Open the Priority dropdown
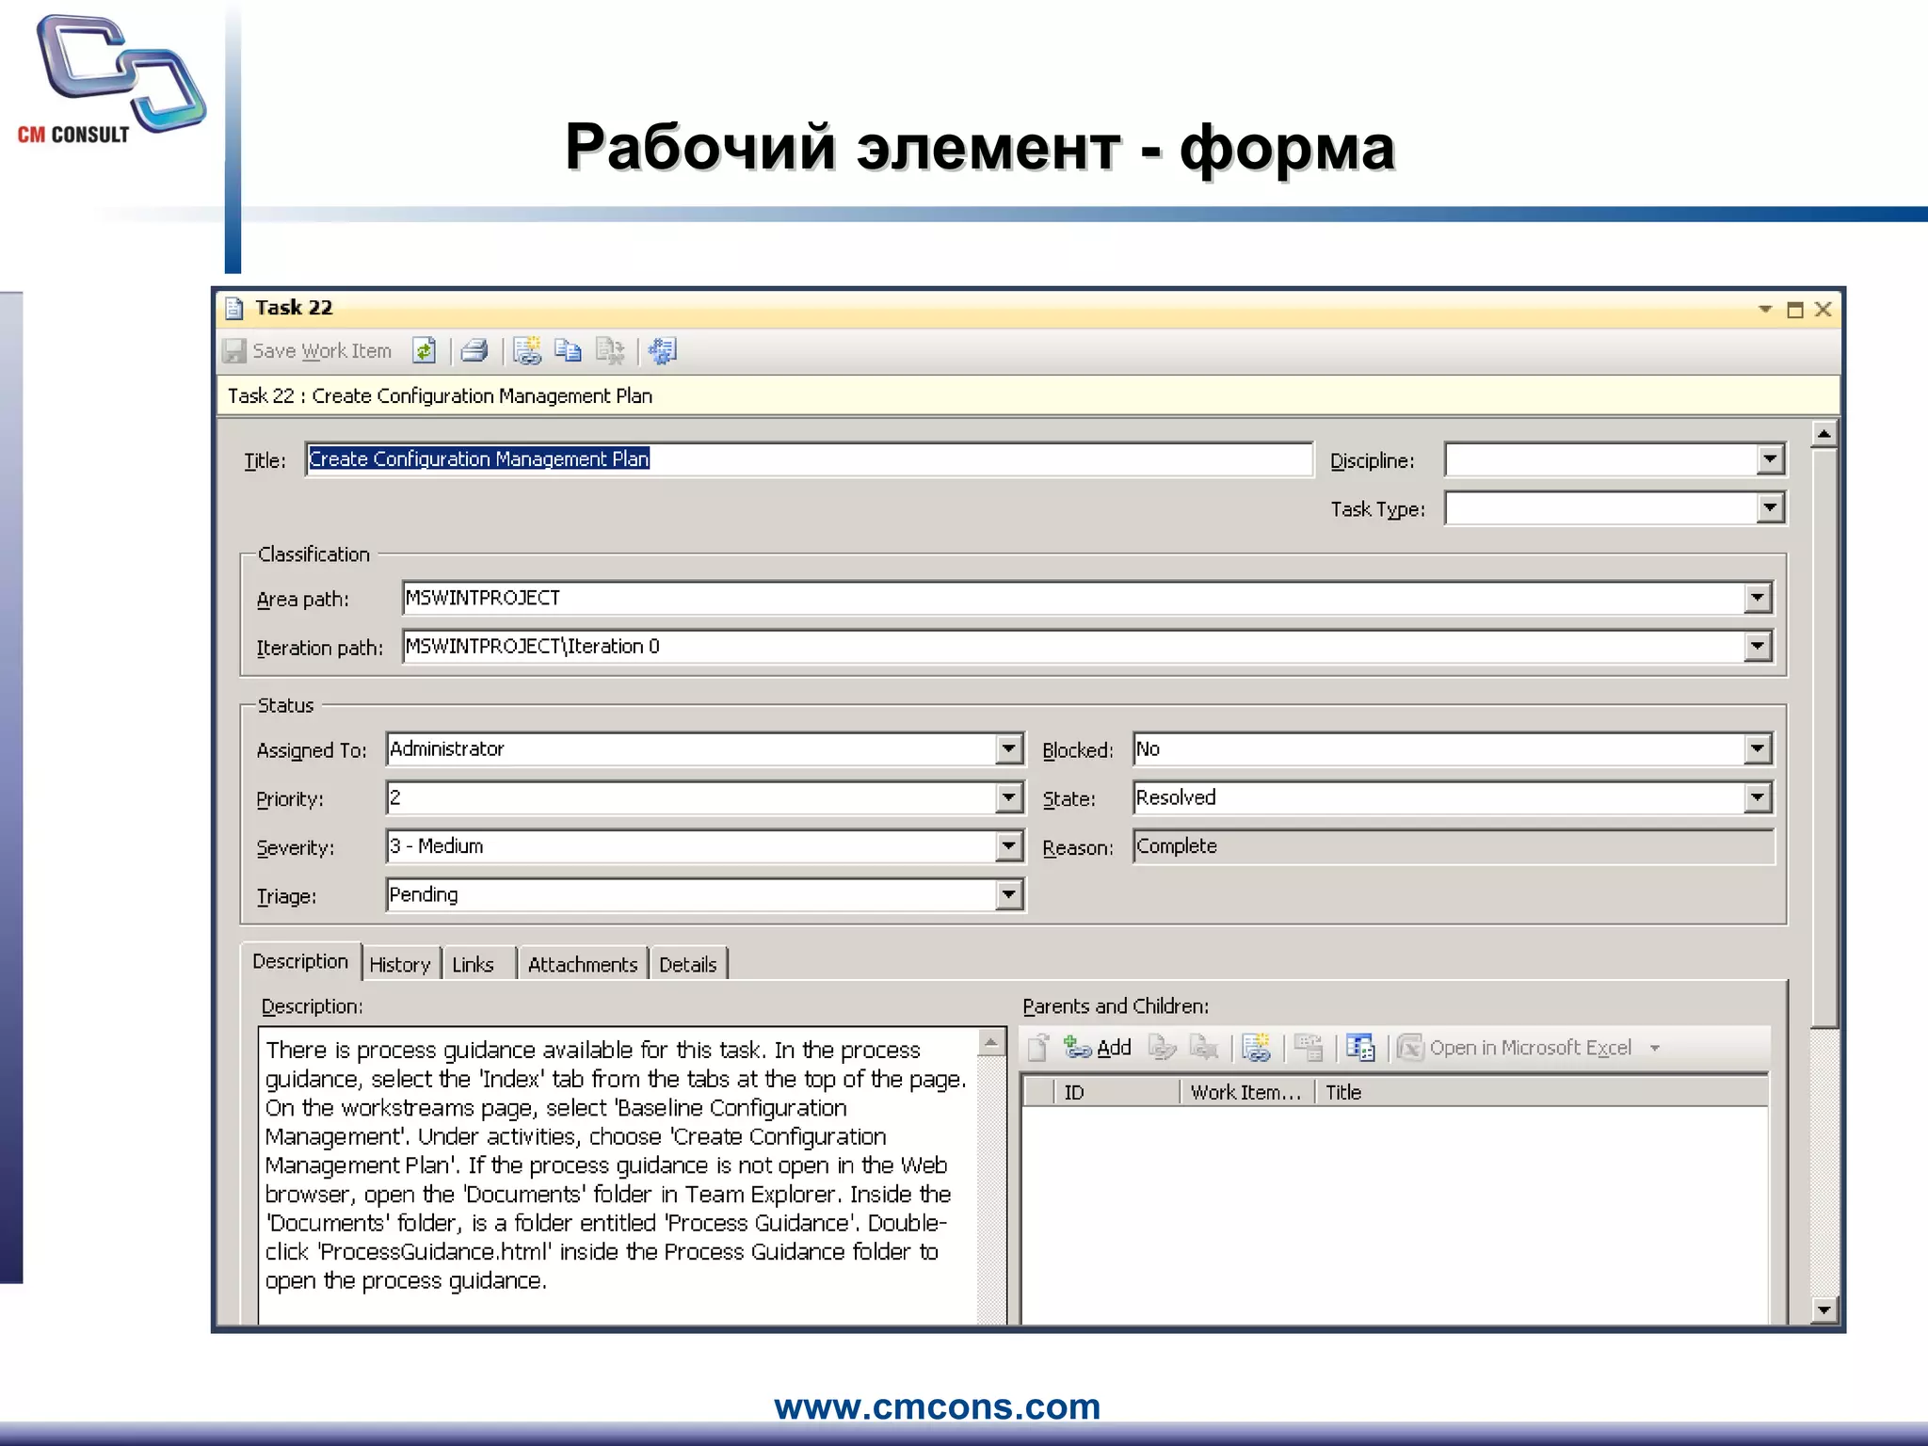The image size is (1928, 1446). (1008, 798)
